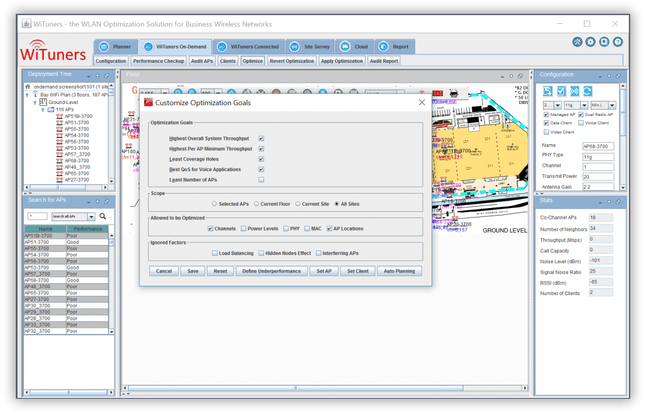Collapse the Bay WiFi Plan tree node
Screen dimensions: 646x413
point(27,95)
